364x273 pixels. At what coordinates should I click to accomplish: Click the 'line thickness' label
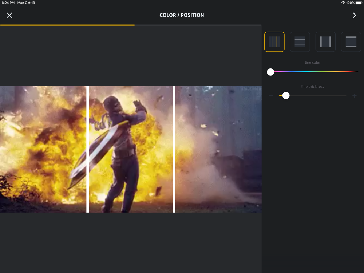[x=313, y=86]
